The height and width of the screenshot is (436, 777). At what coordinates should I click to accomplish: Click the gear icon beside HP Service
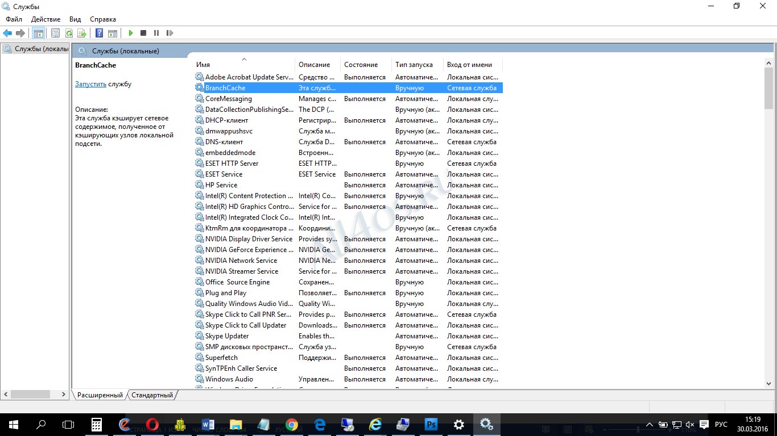(x=199, y=185)
